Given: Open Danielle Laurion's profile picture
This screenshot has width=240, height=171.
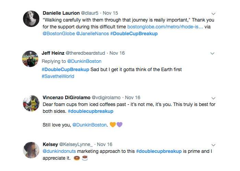Looking at the screenshot, I should point(31,18).
